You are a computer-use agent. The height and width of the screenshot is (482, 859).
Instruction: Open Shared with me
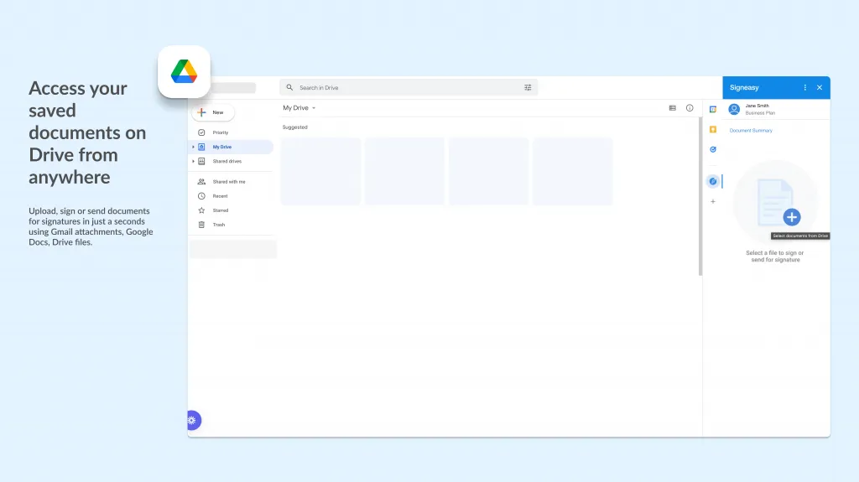point(231,181)
